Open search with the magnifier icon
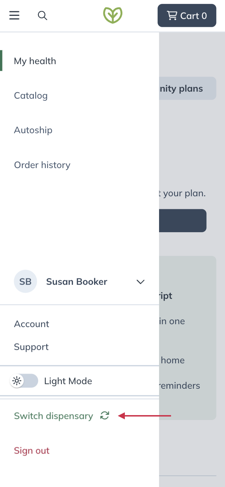Image resolution: width=225 pixels, height=487 pixels. [42, 16]
